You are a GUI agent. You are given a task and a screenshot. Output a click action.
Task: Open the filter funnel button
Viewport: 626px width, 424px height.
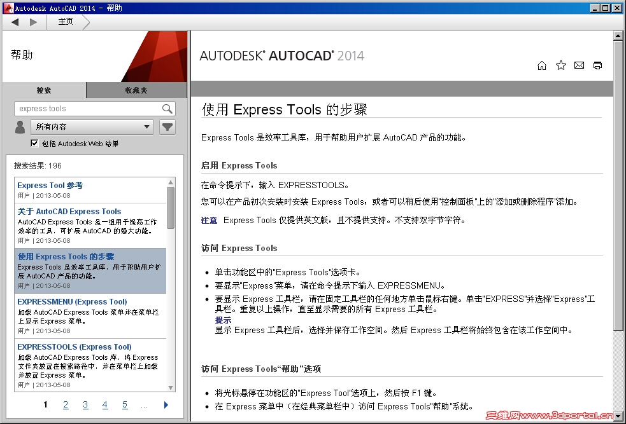[167, 127]
